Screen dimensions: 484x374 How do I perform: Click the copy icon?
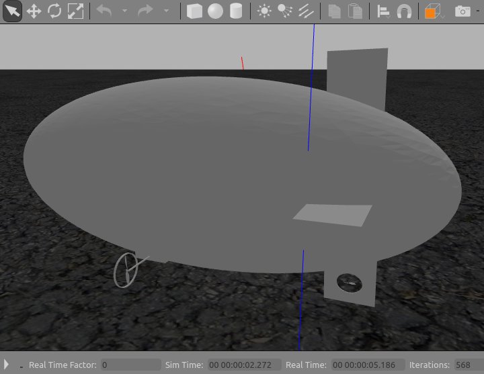click(x=334, y=11)
